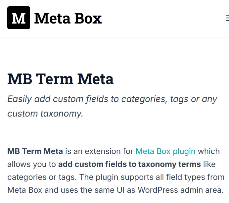Click the header's horizontal divider line

pos(114,37)
